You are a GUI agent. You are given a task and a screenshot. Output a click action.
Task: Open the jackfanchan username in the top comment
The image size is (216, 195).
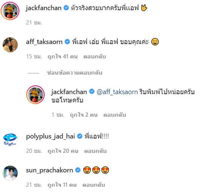click(44, 8)
